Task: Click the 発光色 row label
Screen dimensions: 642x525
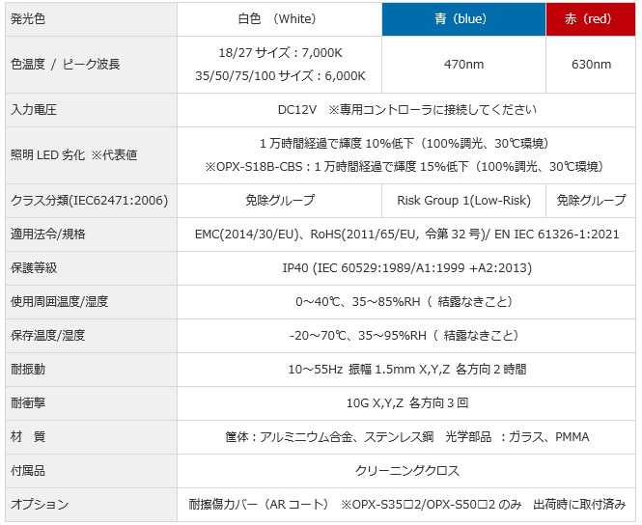Action: tap(28, 19)
